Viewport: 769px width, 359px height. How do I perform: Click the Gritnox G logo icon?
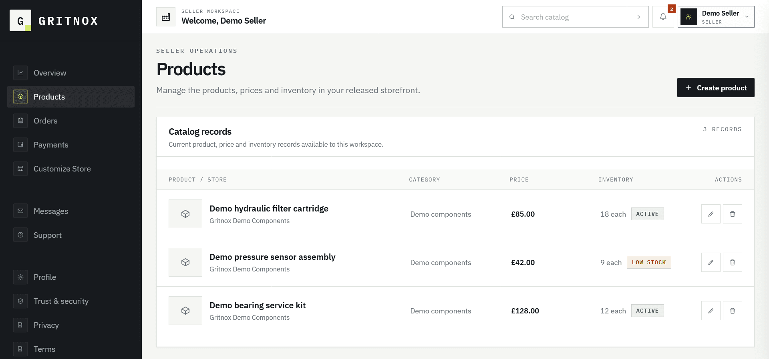pyautogui.click(x=20, y=20)
